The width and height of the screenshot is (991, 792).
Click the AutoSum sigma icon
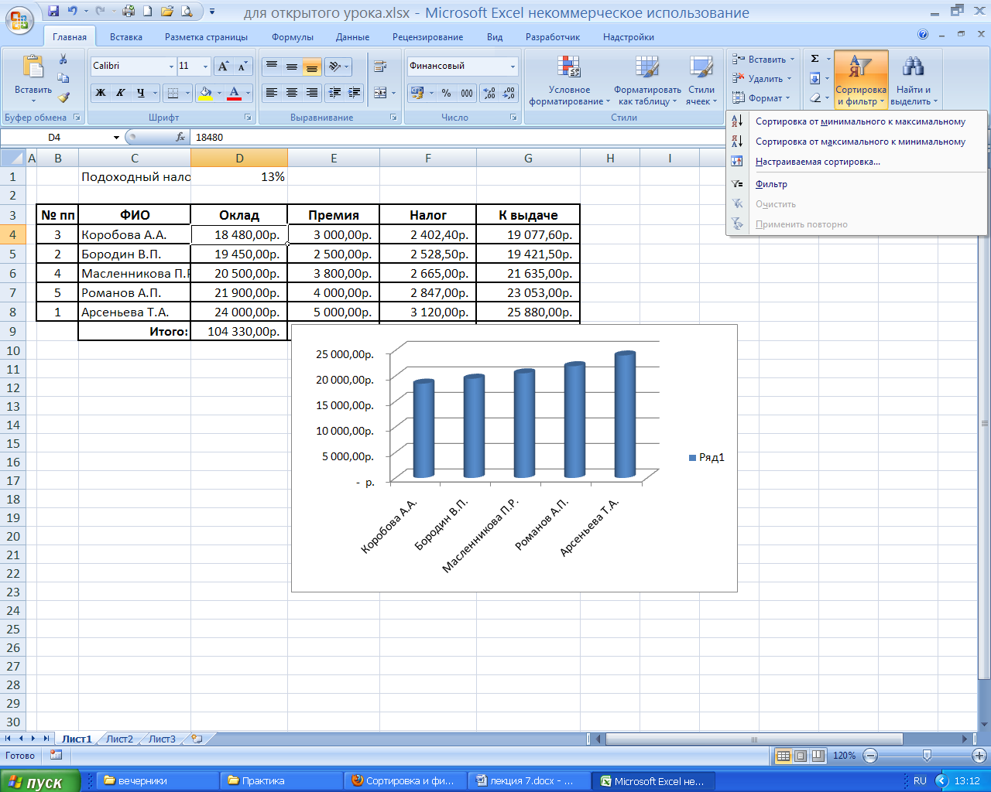tap(814, 59)
